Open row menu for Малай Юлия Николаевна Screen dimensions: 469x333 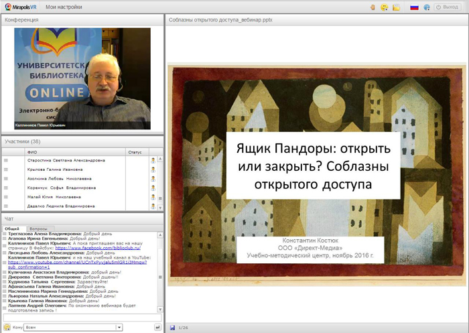coord(5,197)
